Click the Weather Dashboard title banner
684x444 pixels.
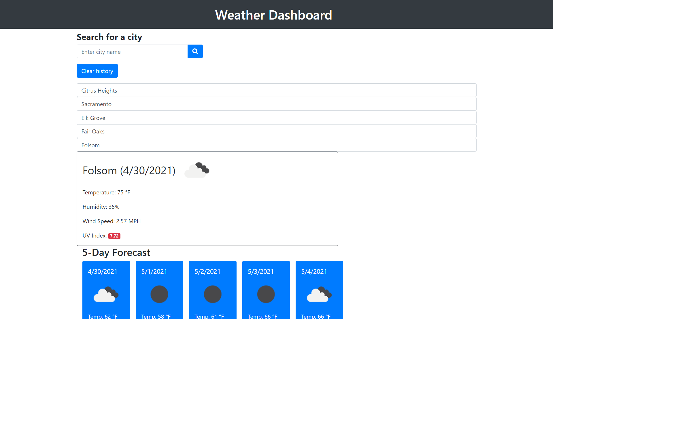[x=273, y=14]
